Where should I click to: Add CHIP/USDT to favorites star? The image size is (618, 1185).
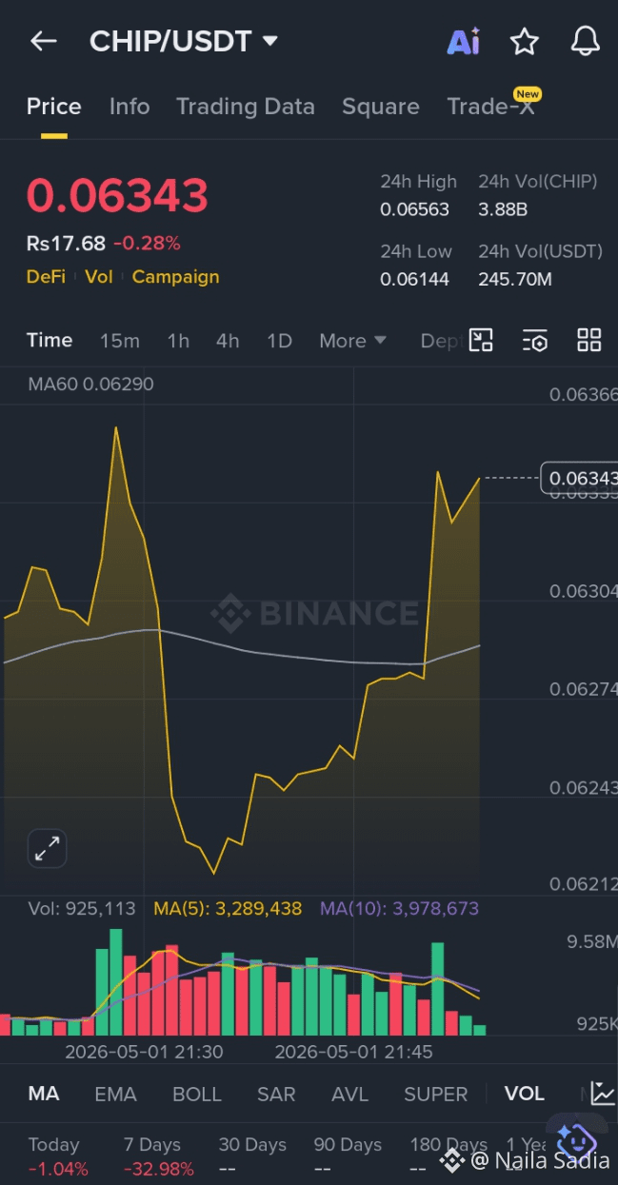click(525, 41)
